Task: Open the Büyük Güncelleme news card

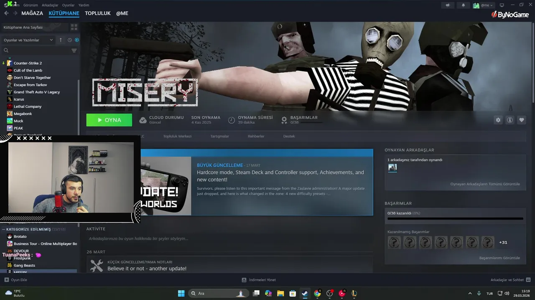Action: 256,182
